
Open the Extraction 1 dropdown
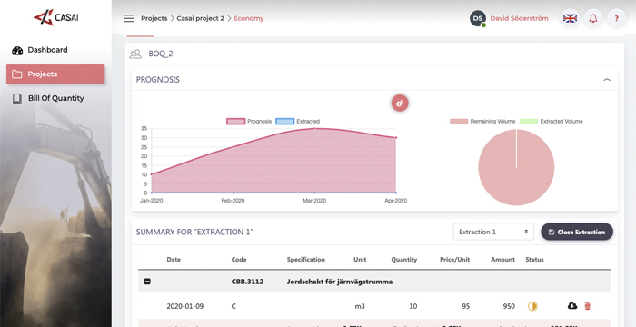(493, 232)
